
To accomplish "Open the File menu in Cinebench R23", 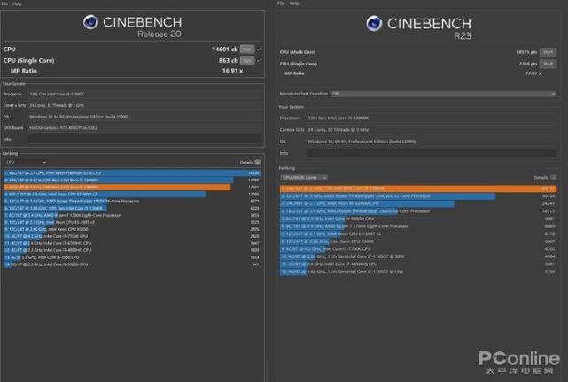I will (282, 4).
